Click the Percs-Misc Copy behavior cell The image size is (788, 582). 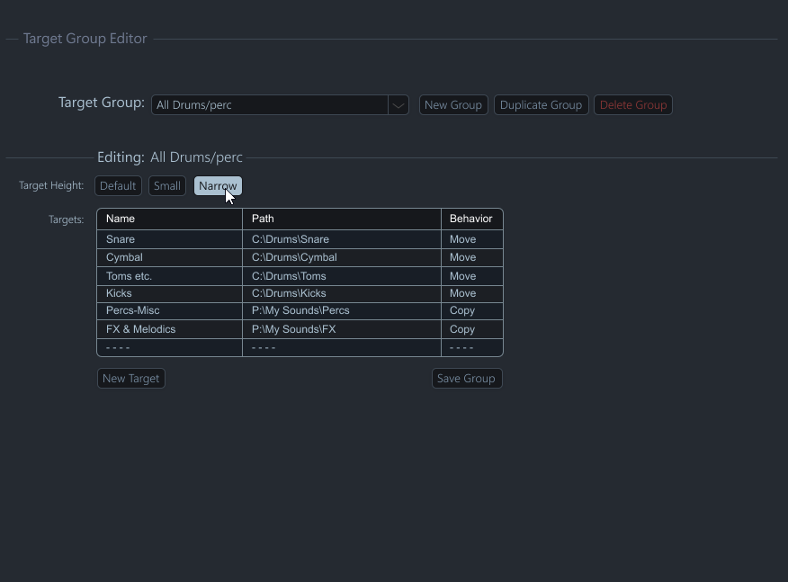coord(471,310)
